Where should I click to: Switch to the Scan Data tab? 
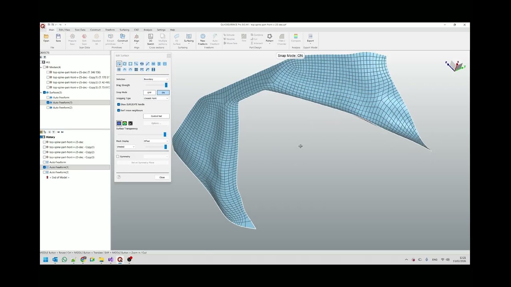(80, 30)
